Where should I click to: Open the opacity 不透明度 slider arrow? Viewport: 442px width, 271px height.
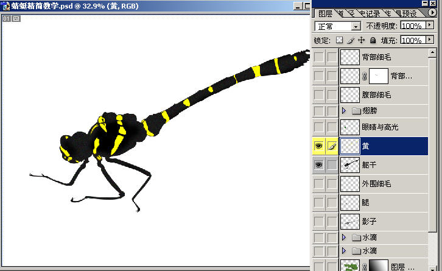[430, 26]
